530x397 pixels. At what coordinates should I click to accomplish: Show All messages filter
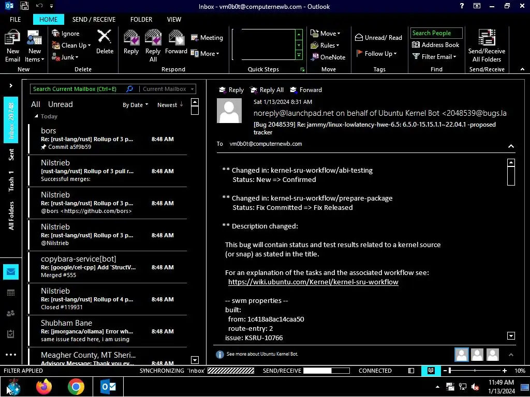[x=36, y=104]
